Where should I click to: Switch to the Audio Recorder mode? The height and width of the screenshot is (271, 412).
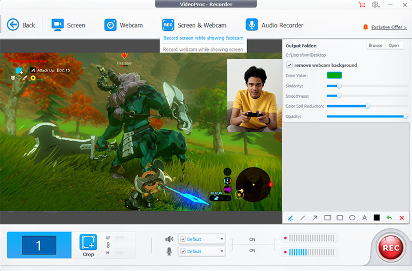coord(275,25)
